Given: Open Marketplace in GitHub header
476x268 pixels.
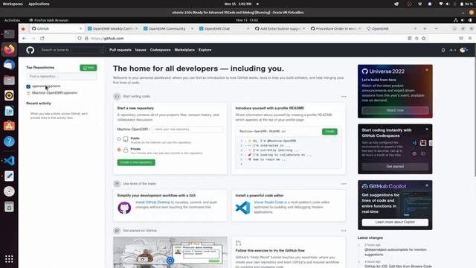Looking at the screenshot, I should pos(184,50).
